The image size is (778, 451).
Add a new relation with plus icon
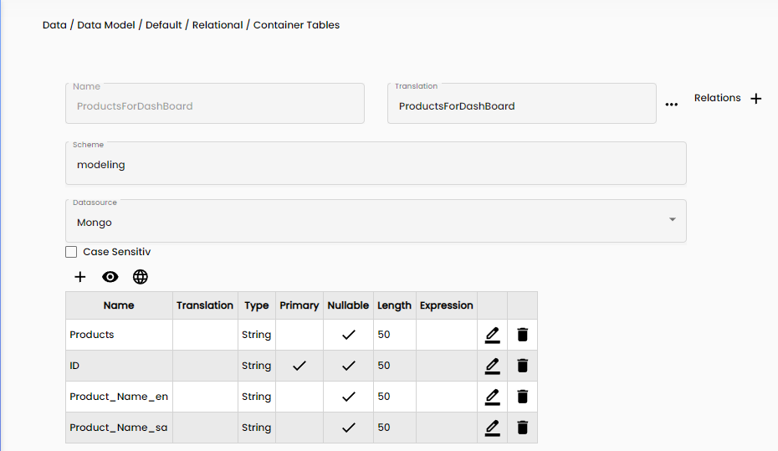pos(756,99)
